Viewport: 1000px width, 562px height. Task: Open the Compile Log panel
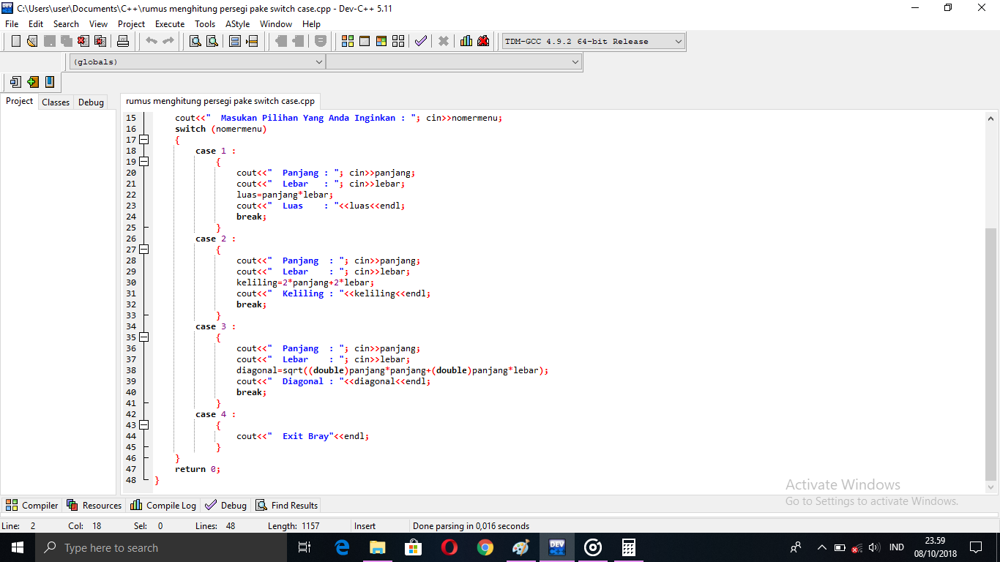163,505
